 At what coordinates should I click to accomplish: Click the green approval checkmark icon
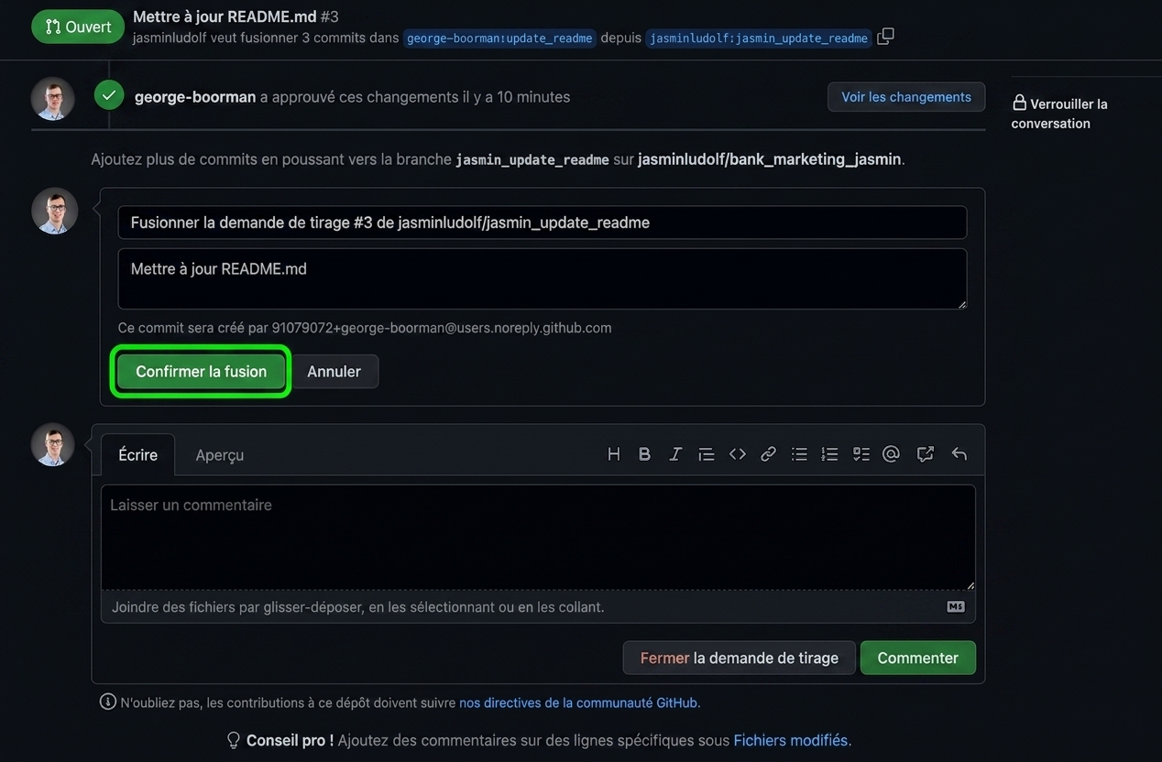coord(109,94)
